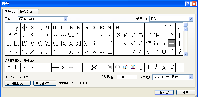
Task: Pick the north-east diagonal arrow symbol
Action: point(32,52)
